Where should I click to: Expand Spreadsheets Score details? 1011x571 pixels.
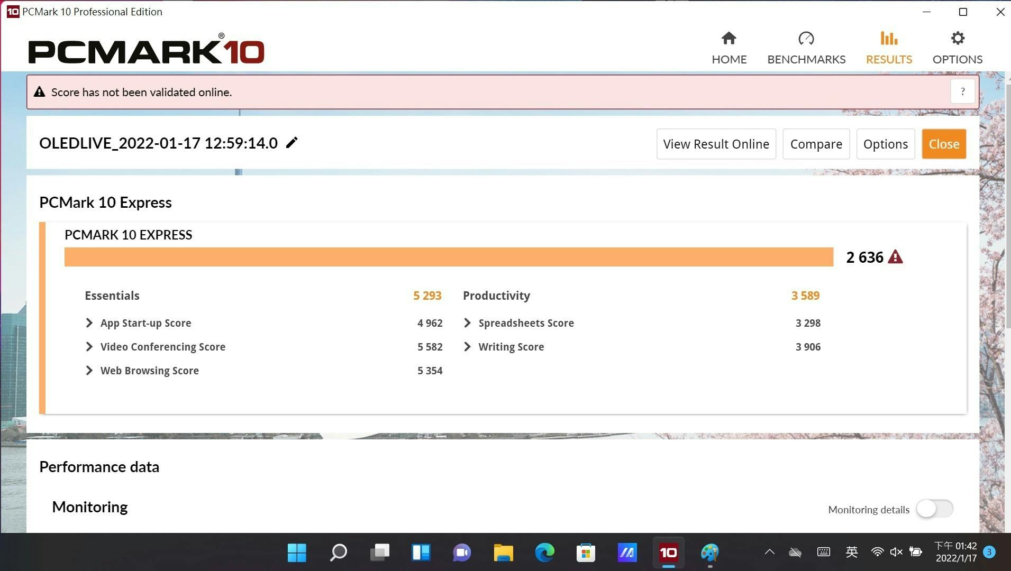coord(467,323)
